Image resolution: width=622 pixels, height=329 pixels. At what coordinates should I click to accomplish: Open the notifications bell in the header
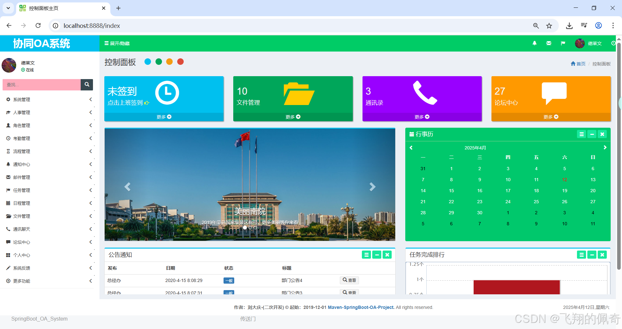(x=534, y=43)
